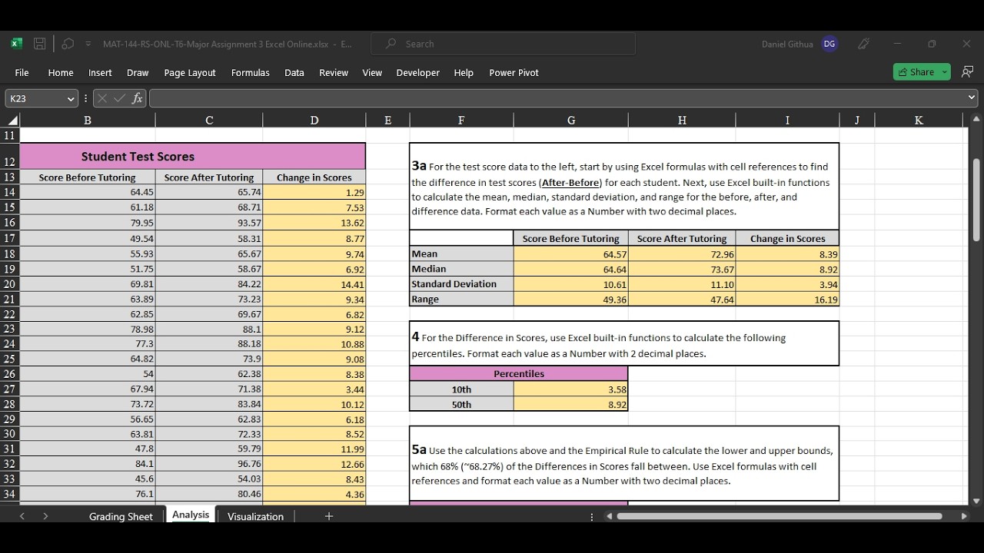The image size is (984, 553).
Task: Click the 10th percentile value 3.58
Action: tap(570, 389)
